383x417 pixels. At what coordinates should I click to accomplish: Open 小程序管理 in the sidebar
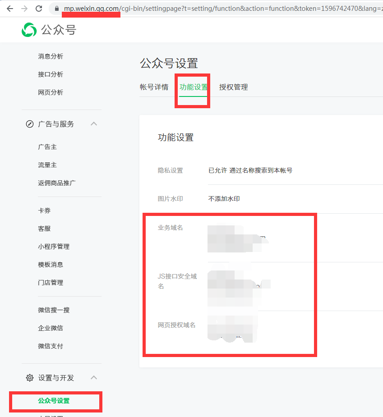click(x=54, y=247)
